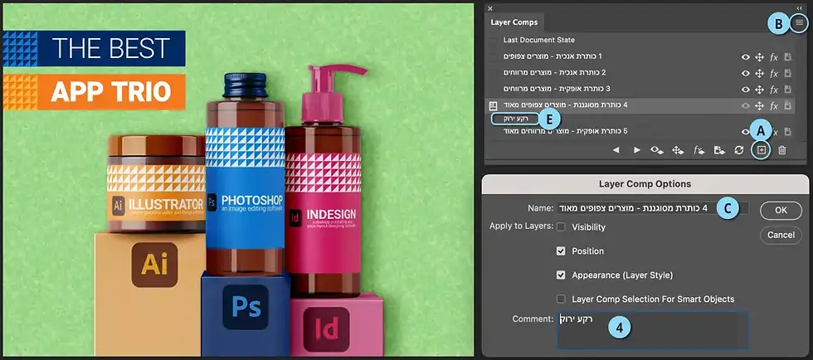Click the 'THE BEST' banner on the canvas

[95, 49]
